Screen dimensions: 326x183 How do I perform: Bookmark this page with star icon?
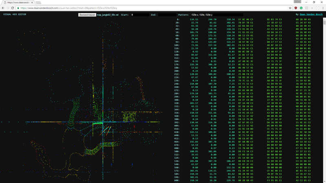290,8
